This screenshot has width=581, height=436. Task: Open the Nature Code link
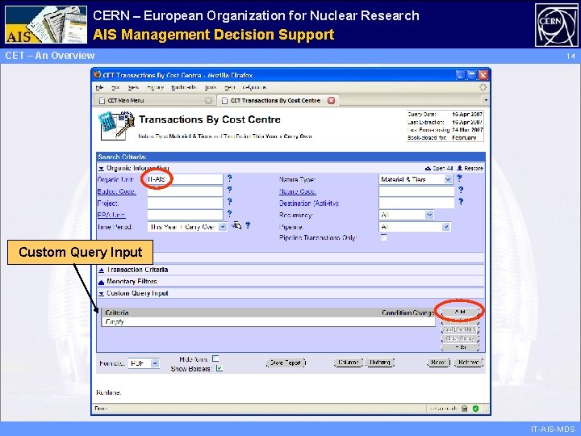pos(298,191)
